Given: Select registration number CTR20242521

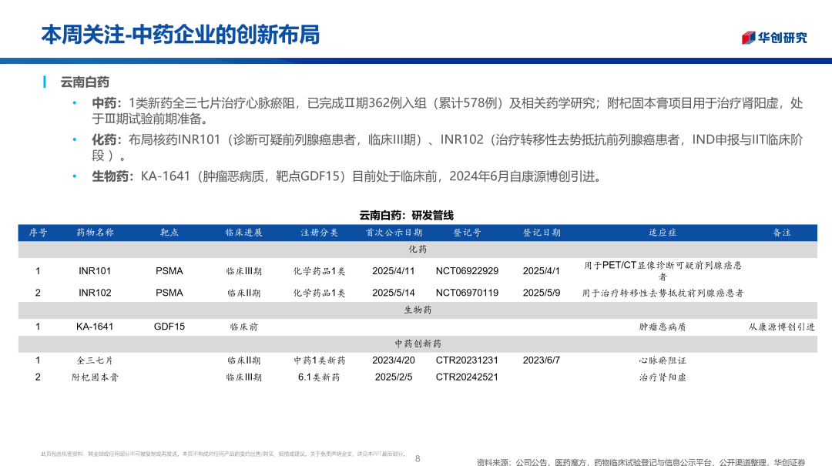Looking at the screenshot, I should [467, 377].
